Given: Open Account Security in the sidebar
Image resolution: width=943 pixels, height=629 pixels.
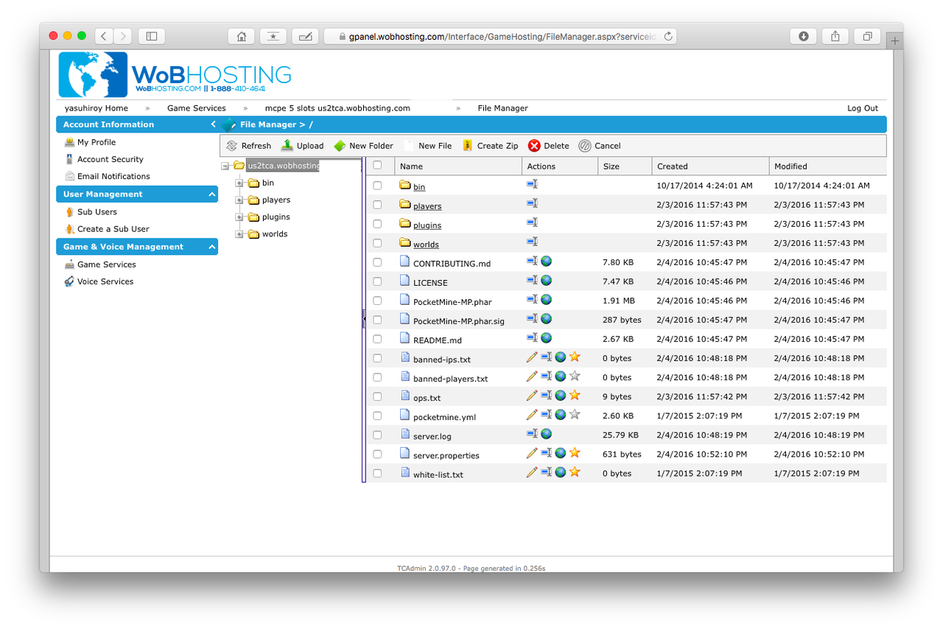Looking at the screenshot, I should [x=111, y=159].
